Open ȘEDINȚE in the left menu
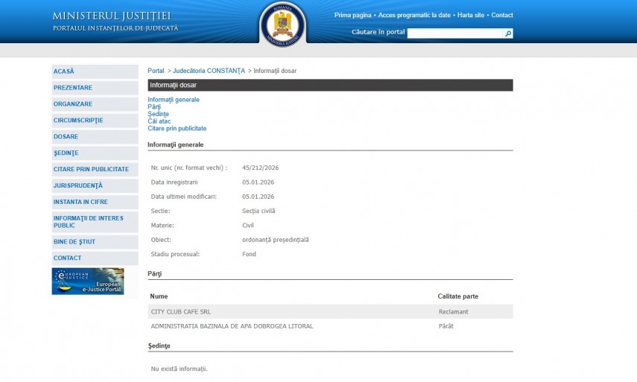Viewport: 637px width, 382px height. (x=66, y=153)
